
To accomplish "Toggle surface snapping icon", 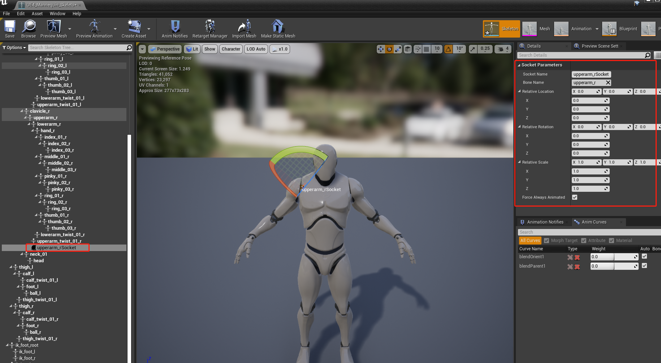I will click(418, 49).
